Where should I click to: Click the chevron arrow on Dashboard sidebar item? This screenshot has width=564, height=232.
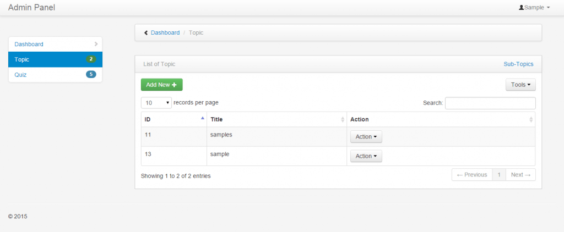coord(96,44)
